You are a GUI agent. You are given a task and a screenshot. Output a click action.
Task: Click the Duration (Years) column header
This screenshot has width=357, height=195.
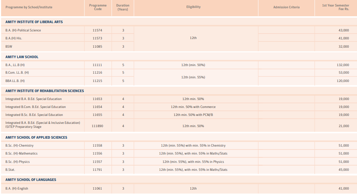pos(123,7)
